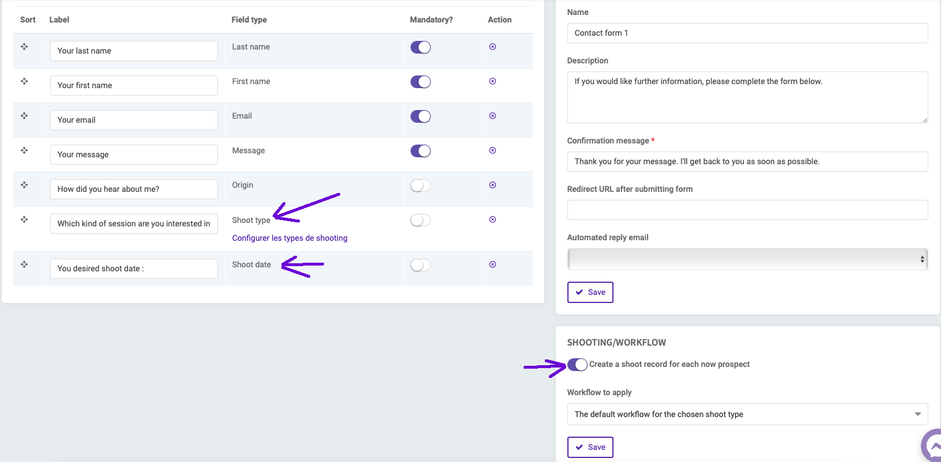Remove the First name field

[492, 81]
